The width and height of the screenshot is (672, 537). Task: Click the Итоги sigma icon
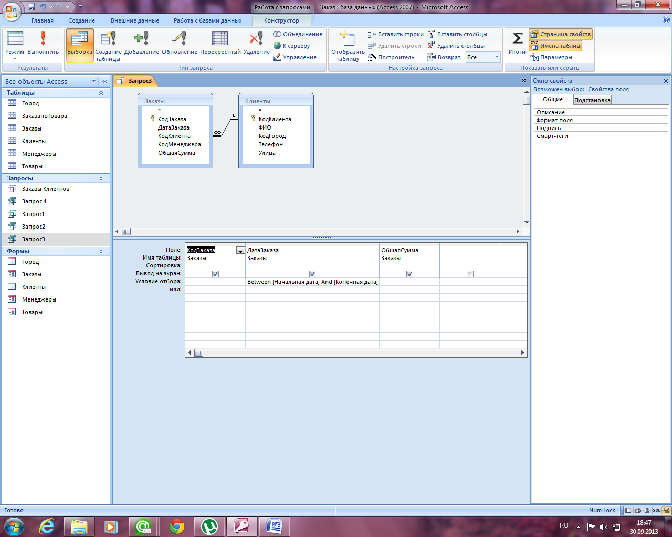(517, 44)
